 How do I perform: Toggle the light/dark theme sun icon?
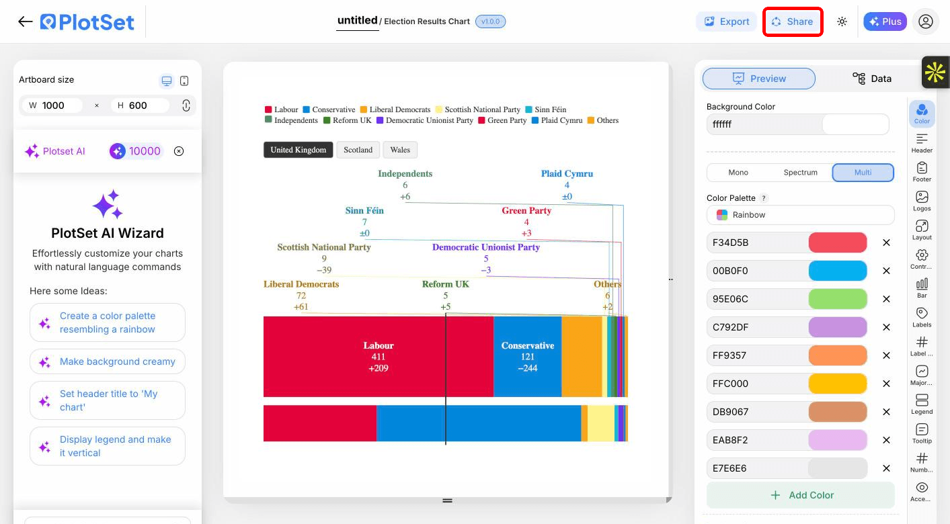click(842, 21)
